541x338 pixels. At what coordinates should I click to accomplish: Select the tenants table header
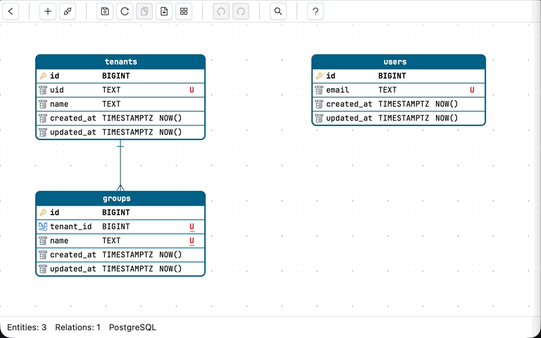click(120, 62)
